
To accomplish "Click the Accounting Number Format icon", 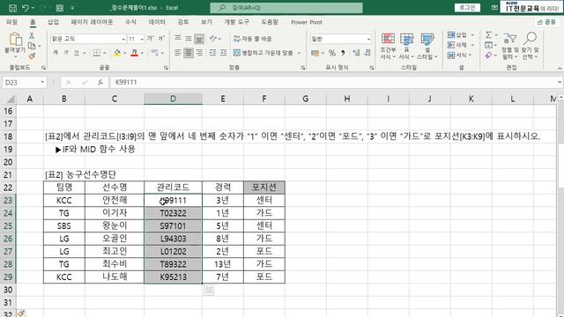I will [315, 53].
